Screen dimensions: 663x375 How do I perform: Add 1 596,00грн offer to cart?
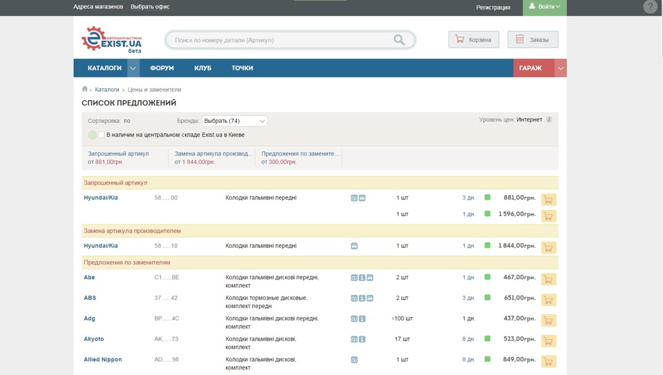tap(548, 216)
